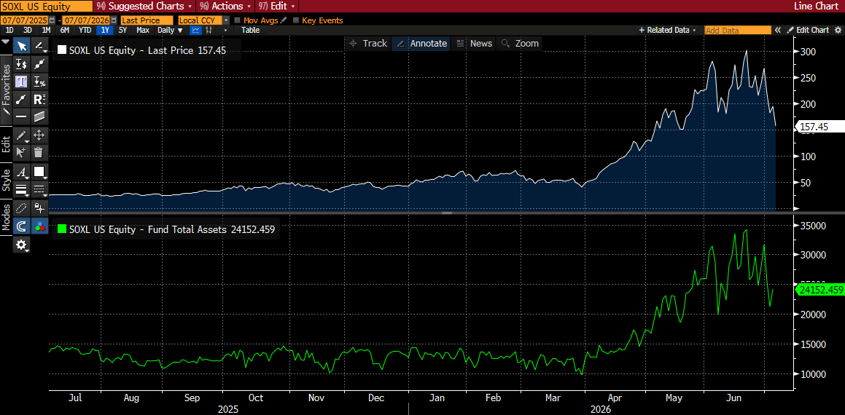Open the Suggested Charts menu
The image size is (845, 415).
click(x=143, y=6)
